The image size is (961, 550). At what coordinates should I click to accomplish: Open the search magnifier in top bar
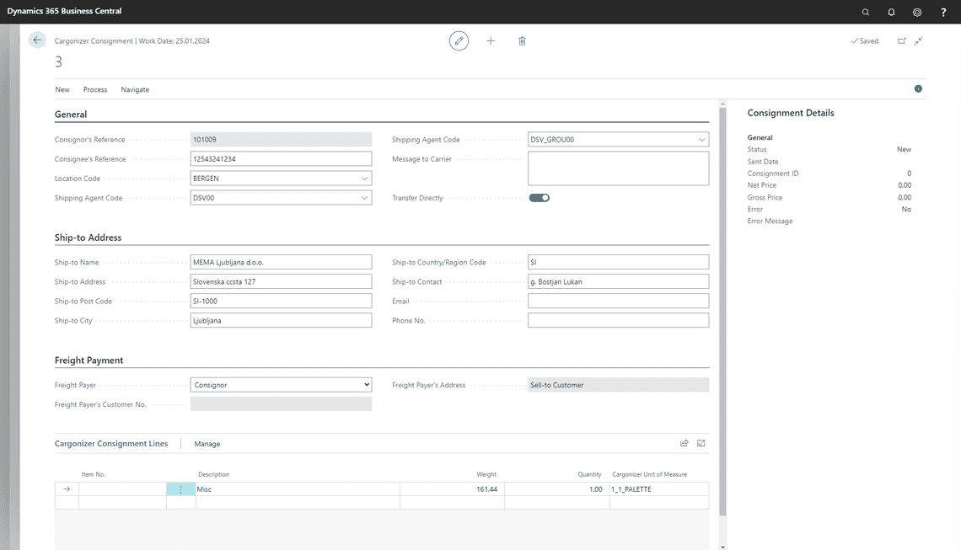[x=866, y=12]
